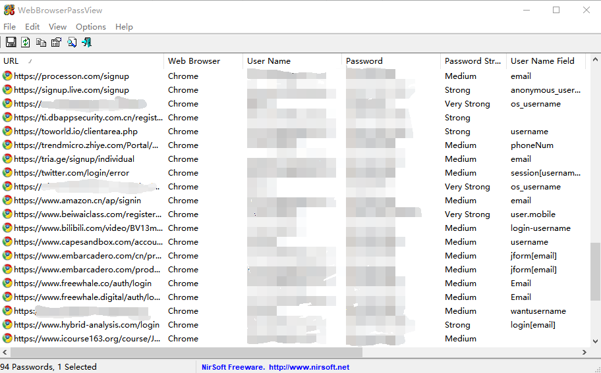Click the Chrome icon beside www.capesandbox.com row
This screenshot has width=601, height=373.
7,241
